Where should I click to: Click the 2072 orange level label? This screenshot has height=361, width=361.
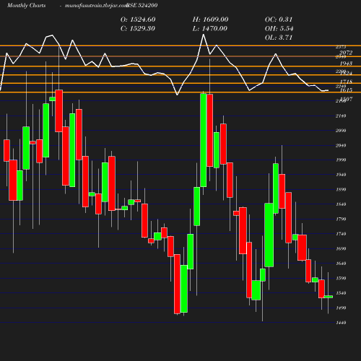(346, 53)
